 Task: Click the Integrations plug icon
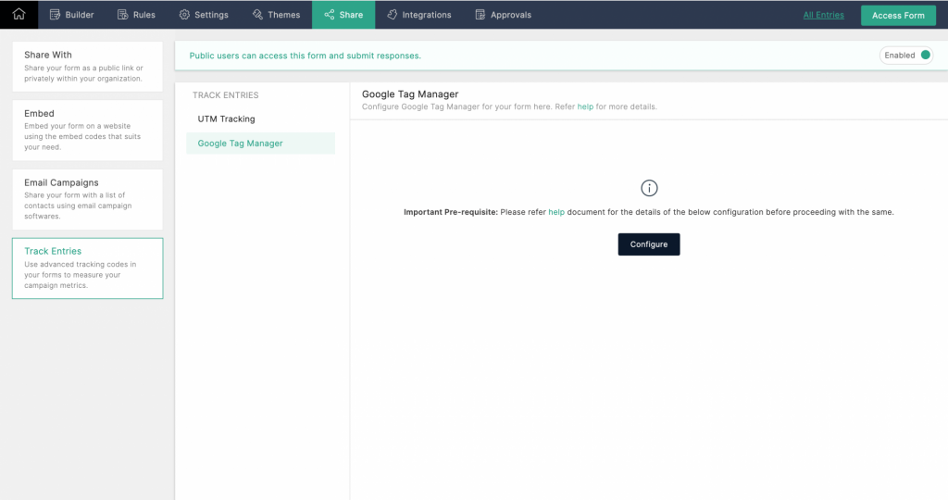(x=393, y=15)
